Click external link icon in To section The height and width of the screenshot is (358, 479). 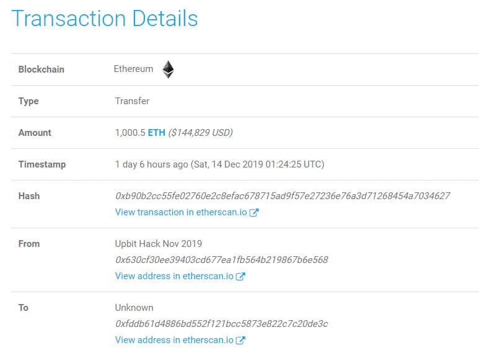tap(240, 340)
